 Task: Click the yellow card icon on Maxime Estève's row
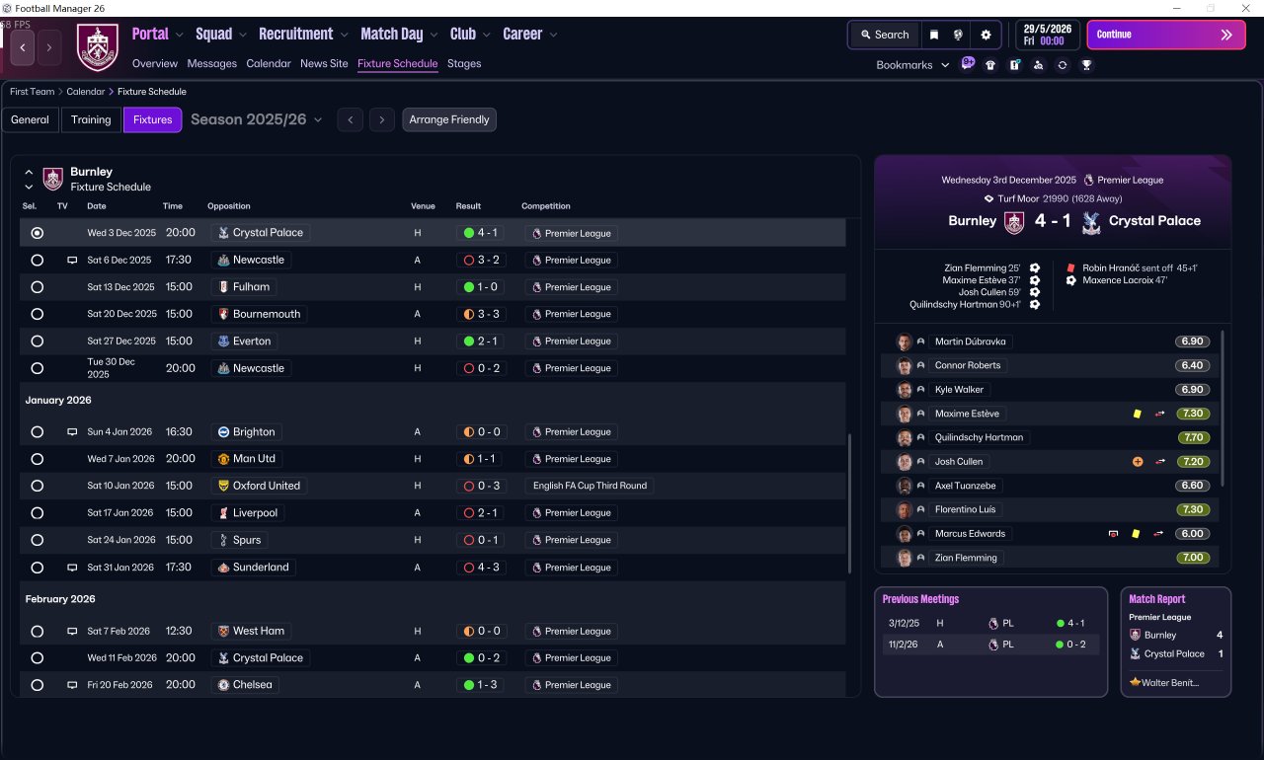point(1137,414)
